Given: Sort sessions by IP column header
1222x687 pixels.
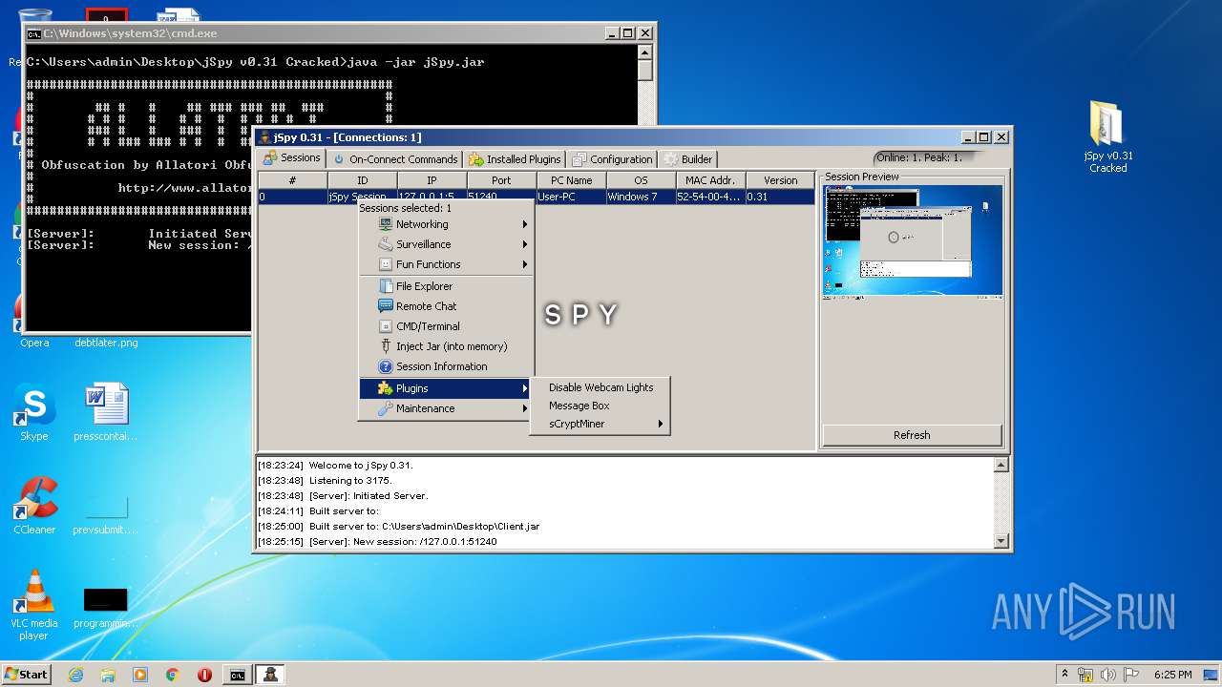Looking at the screenshot, I should click(432, 180).
